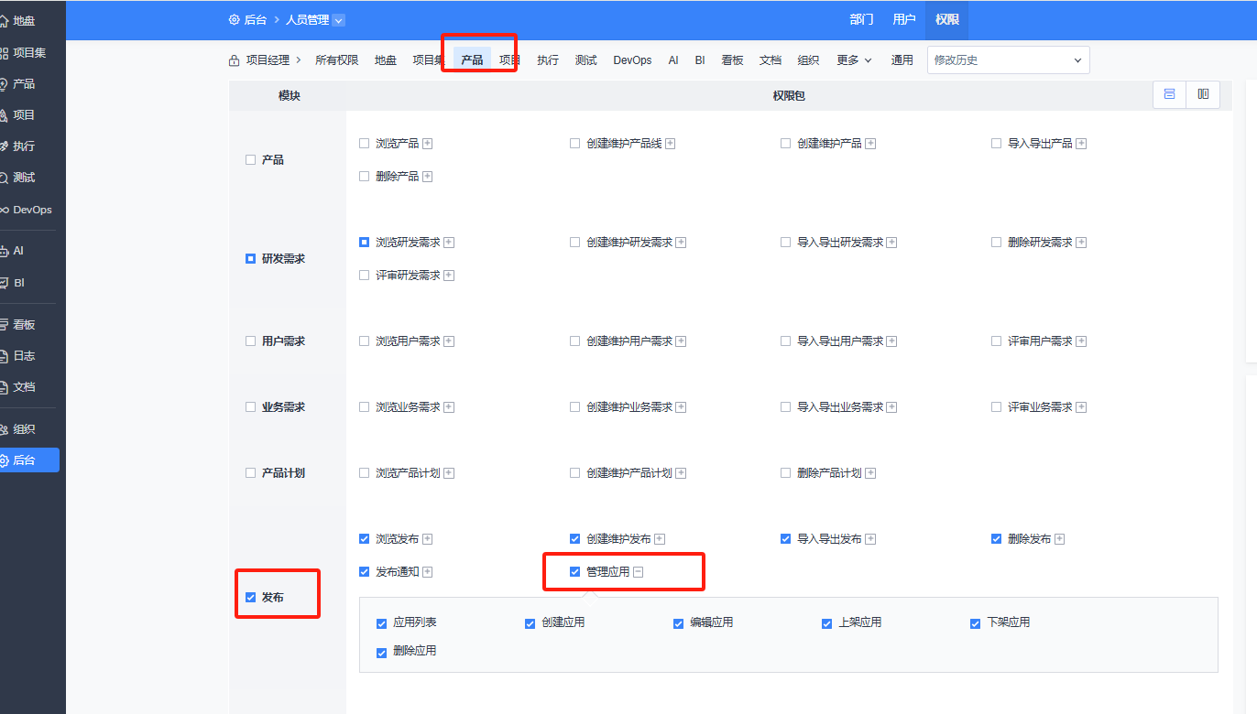Expand 删除研发需求 permission details
This screenshot has height=714, width=1257.
click(x=1081, y=243)
